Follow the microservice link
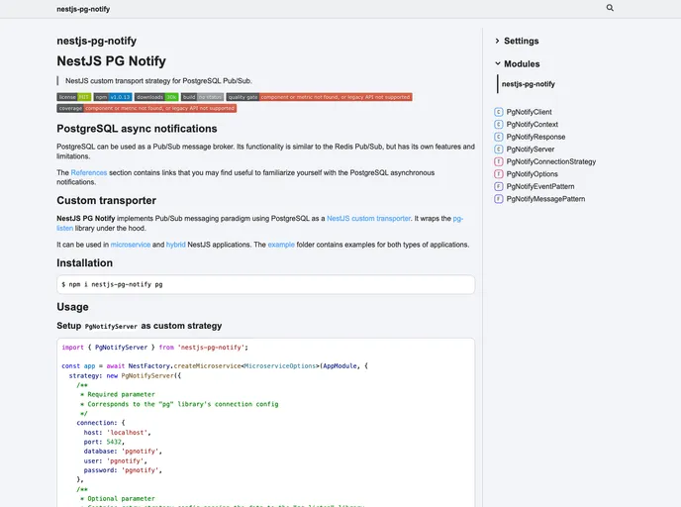 coord(131,245)
